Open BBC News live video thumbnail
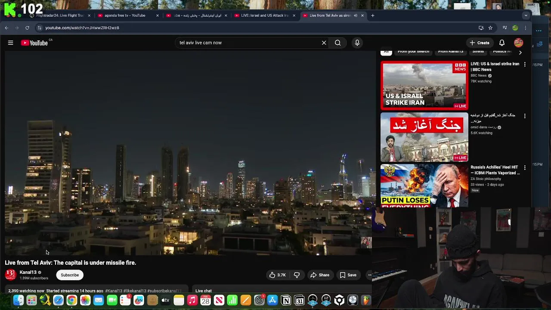551x310 pixels. coord(424,85)
